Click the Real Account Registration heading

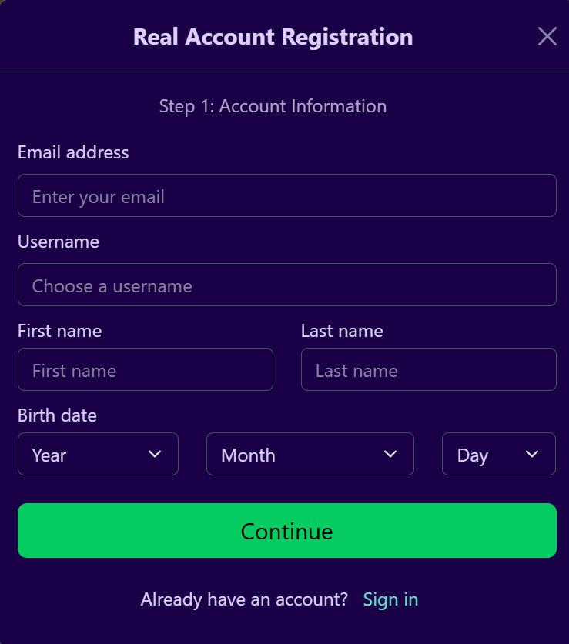point(273,36)
